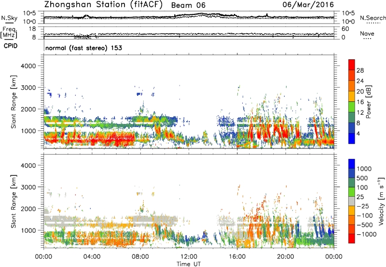Click the '10^5' tick left of noise panel

coord(29,13)
